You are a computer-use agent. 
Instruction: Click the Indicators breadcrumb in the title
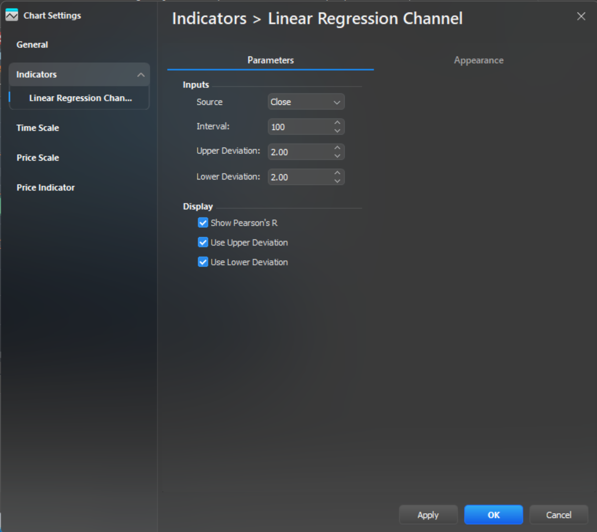click(209, 19)
